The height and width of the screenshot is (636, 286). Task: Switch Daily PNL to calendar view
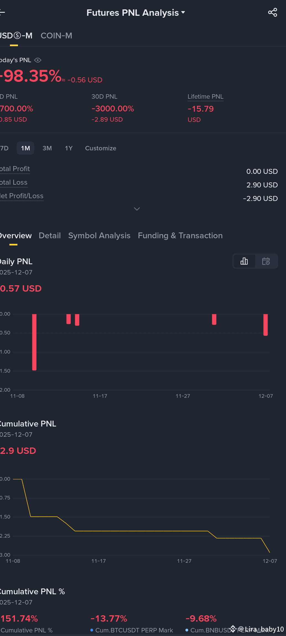point(266,261)
